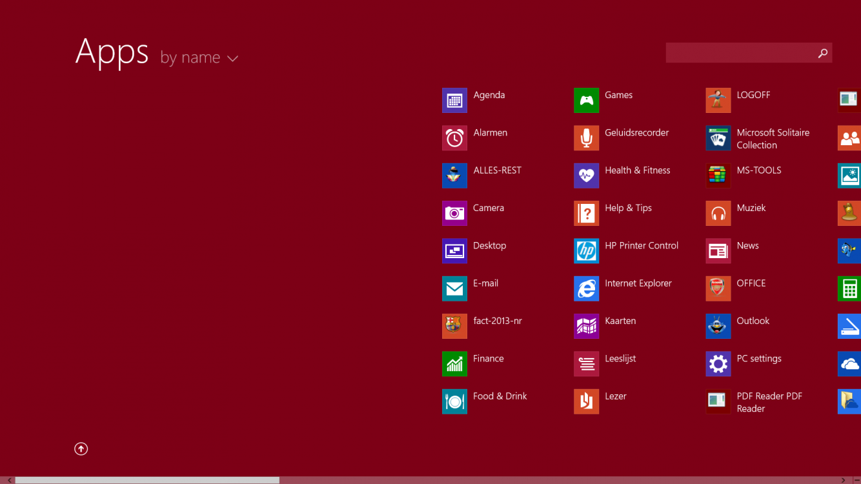861x484 pixels.
Task: Select the "Microsoft Solitaire Collection" label
Action: (773, 139)
